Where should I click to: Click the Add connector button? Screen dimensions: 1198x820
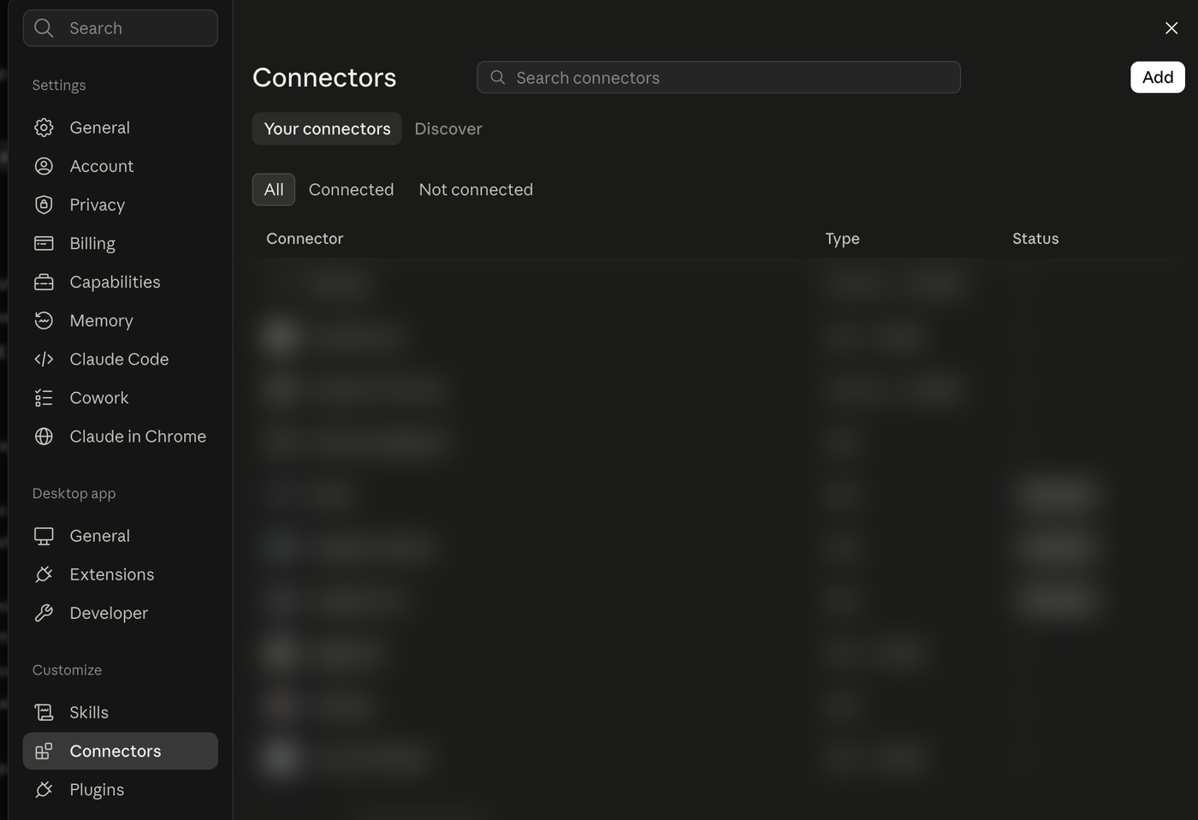pos(1158,77)
